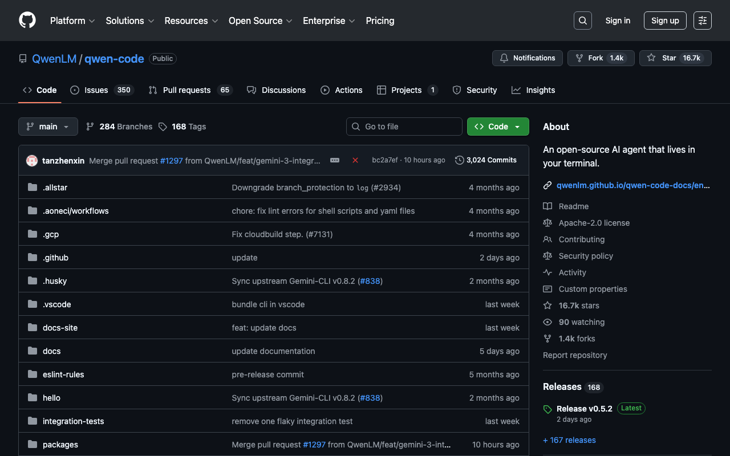
Task: Click the GitHub logo icon
Action: click(27, 21)
